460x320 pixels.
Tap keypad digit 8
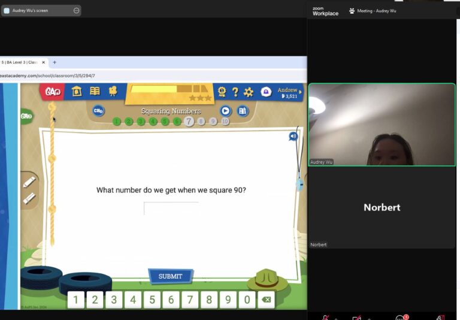(209, 300)
